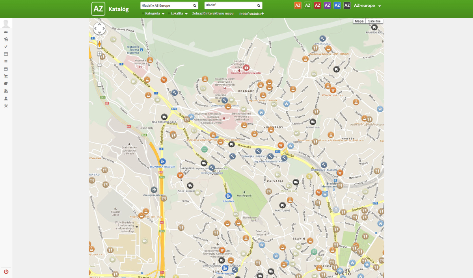Select the Mapa map type
This screenshot has height=278, width=473.
click(359, 21)
